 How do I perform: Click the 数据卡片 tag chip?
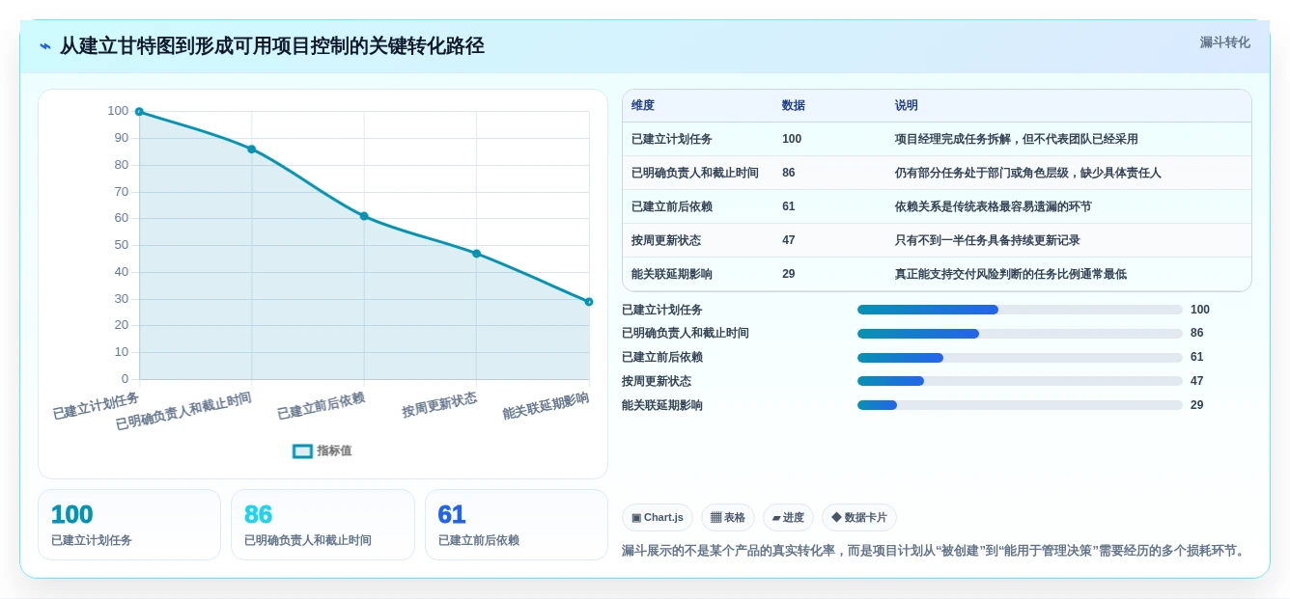tap(859, 517)
